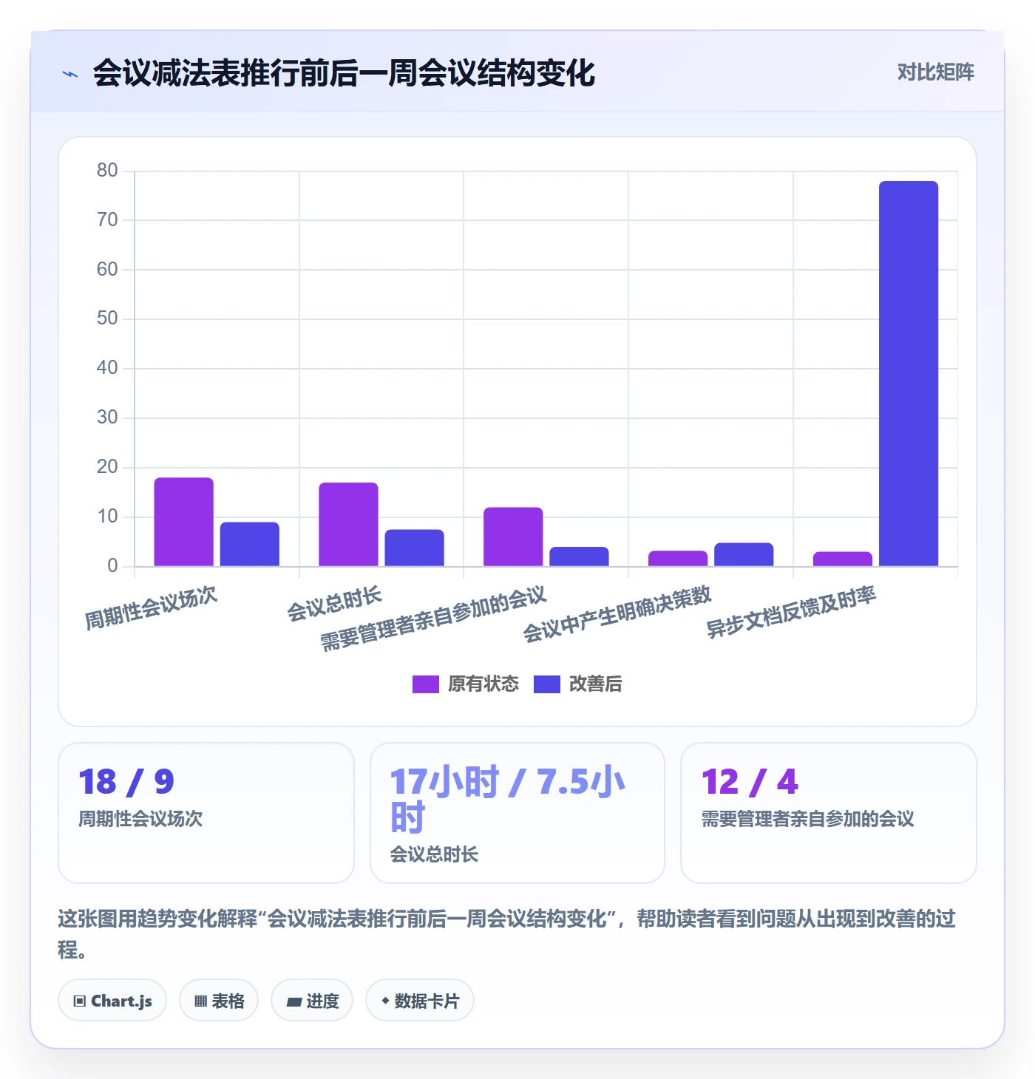1035x1079 pixels.
Task: Click the grid icon in 表格 chip
Action: [200, 1001]
